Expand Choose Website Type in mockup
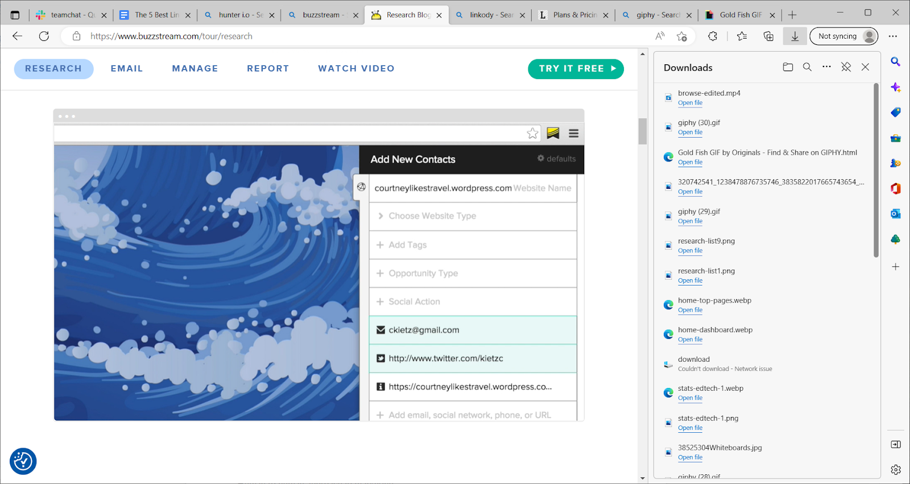Screen dimensions: 910x484 pos(473,216)
